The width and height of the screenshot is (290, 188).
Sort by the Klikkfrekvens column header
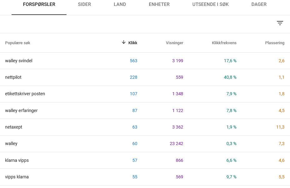click(x=224, y=43)
